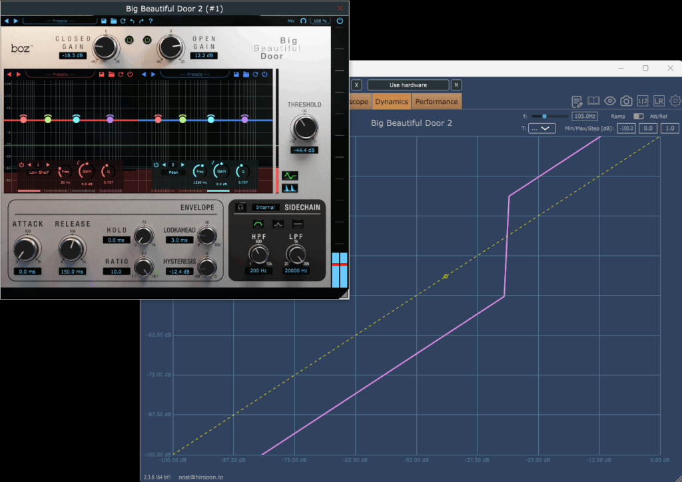682x482 pixels.
Task: Switch to the Performance tab
Action: (436, 102)
